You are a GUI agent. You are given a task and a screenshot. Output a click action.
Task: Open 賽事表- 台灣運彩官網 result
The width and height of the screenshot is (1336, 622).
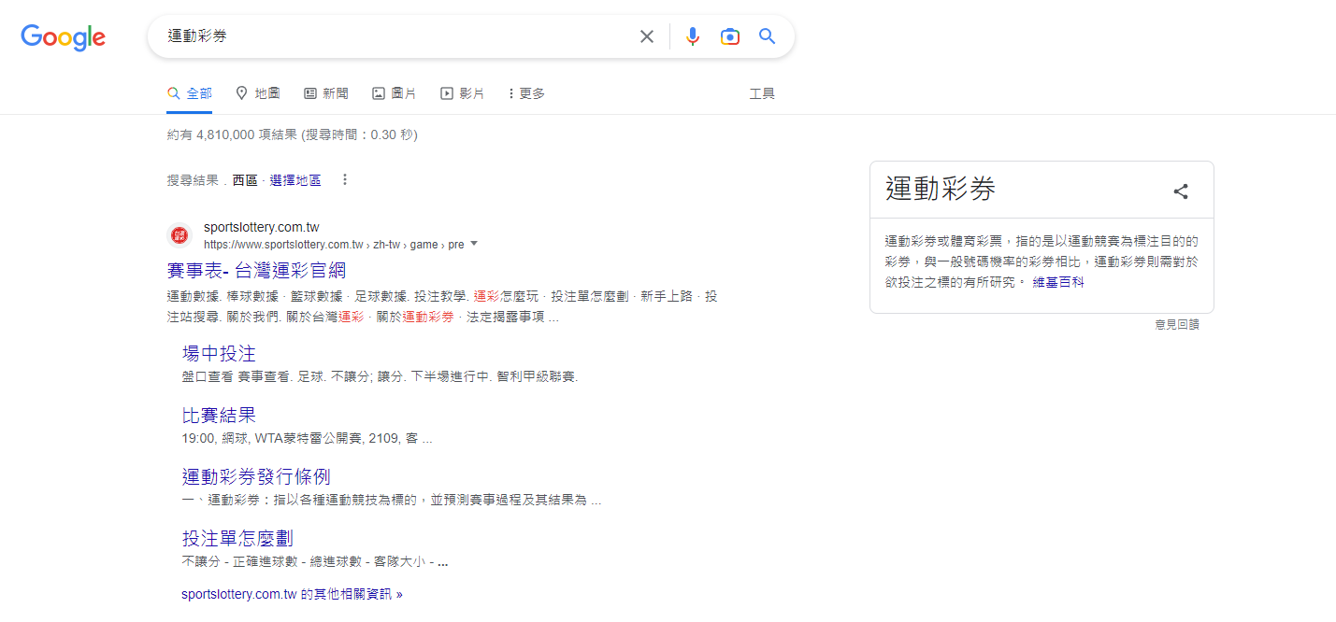pyautogui.click(x=256, y=271)
